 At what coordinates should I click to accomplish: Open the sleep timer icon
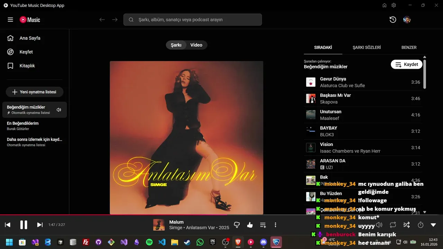(421, 225)
